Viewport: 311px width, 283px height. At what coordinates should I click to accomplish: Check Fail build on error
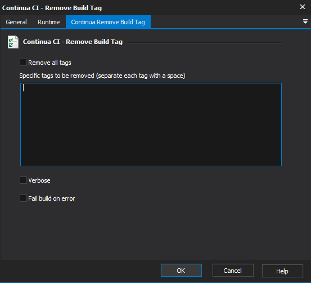click(23, 198)
